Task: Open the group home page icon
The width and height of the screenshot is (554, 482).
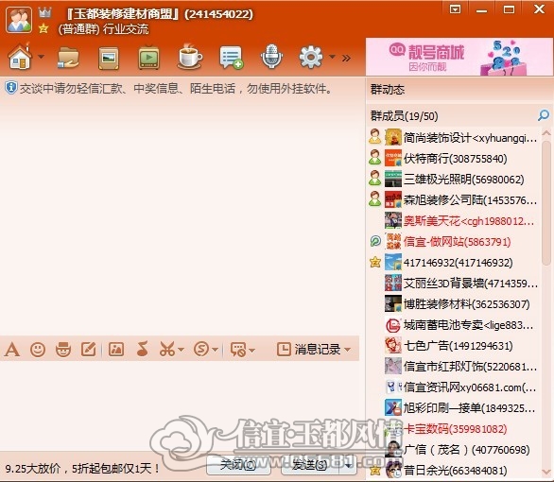Action: click(20, 57)
